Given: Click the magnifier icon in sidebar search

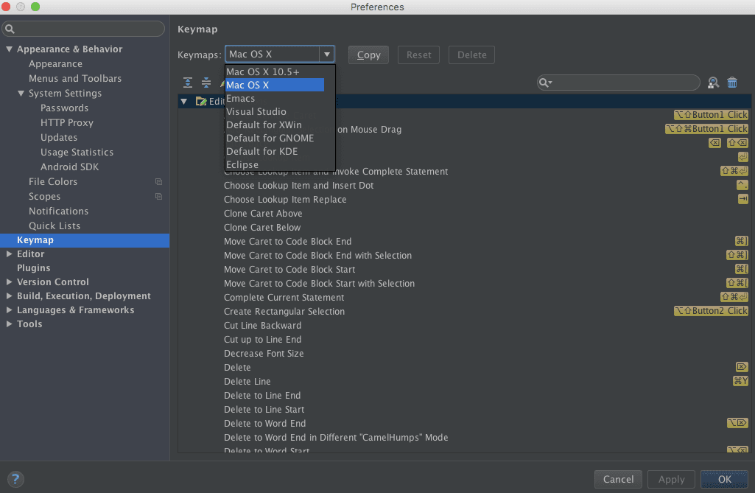Looking at the screenshot, I should [x=10, y=29].
